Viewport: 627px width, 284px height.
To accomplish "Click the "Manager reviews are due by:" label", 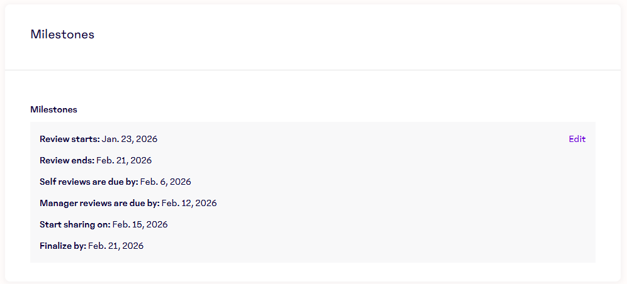I will tap(99, 203).
